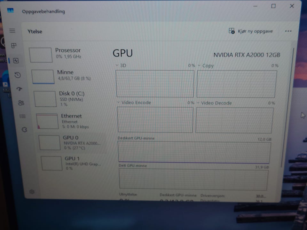Open the Video Decode engine dropdown
This screenshot has width=307, height=230.
(x=198, y=103)
